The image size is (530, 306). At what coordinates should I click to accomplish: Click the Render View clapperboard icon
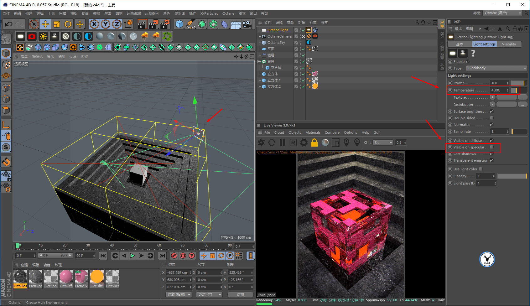[142, 24]
